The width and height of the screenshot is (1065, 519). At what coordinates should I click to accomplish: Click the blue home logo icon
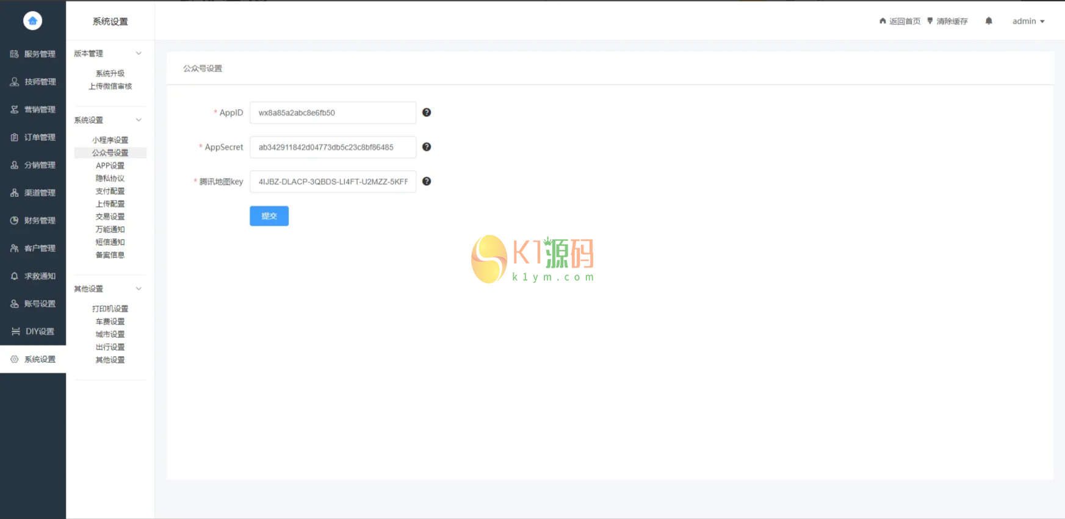point(32,21)
